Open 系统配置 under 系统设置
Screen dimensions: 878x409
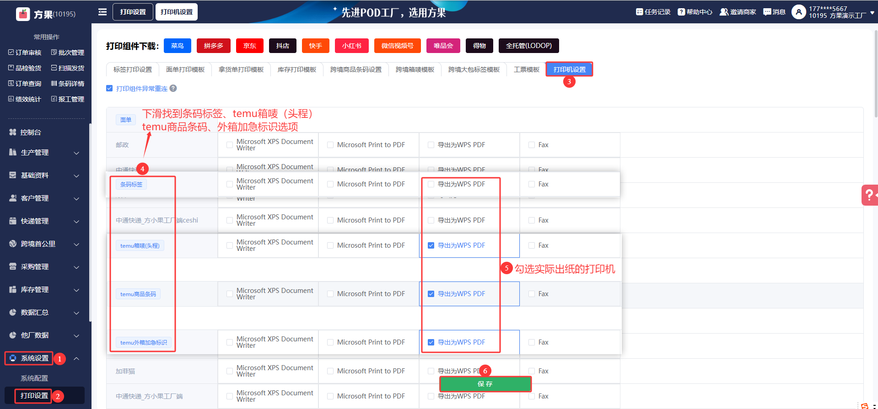pyautogui.click(x=34, y=378)
